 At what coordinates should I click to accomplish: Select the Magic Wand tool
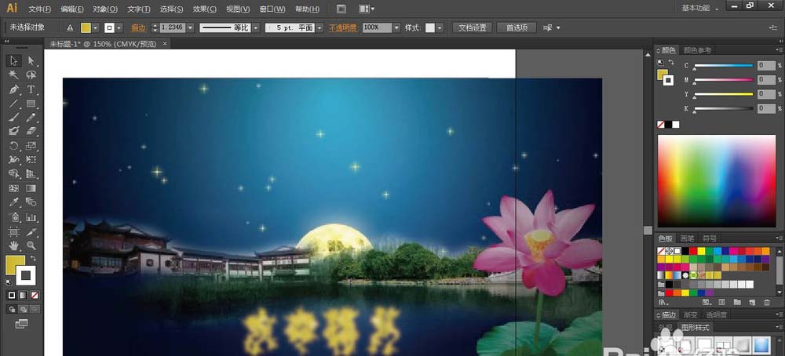click(13, 75)
